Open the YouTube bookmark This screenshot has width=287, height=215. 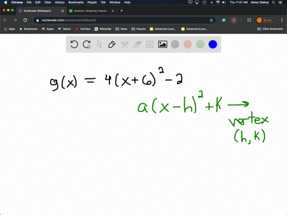coord(83,29)
